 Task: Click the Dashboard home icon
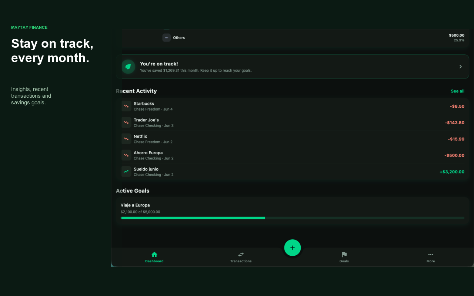(154, 255)
